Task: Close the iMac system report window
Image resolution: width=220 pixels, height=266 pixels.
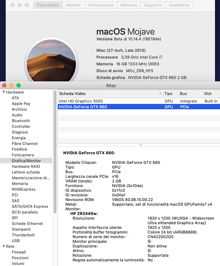Action: click(x=4, y=85)
